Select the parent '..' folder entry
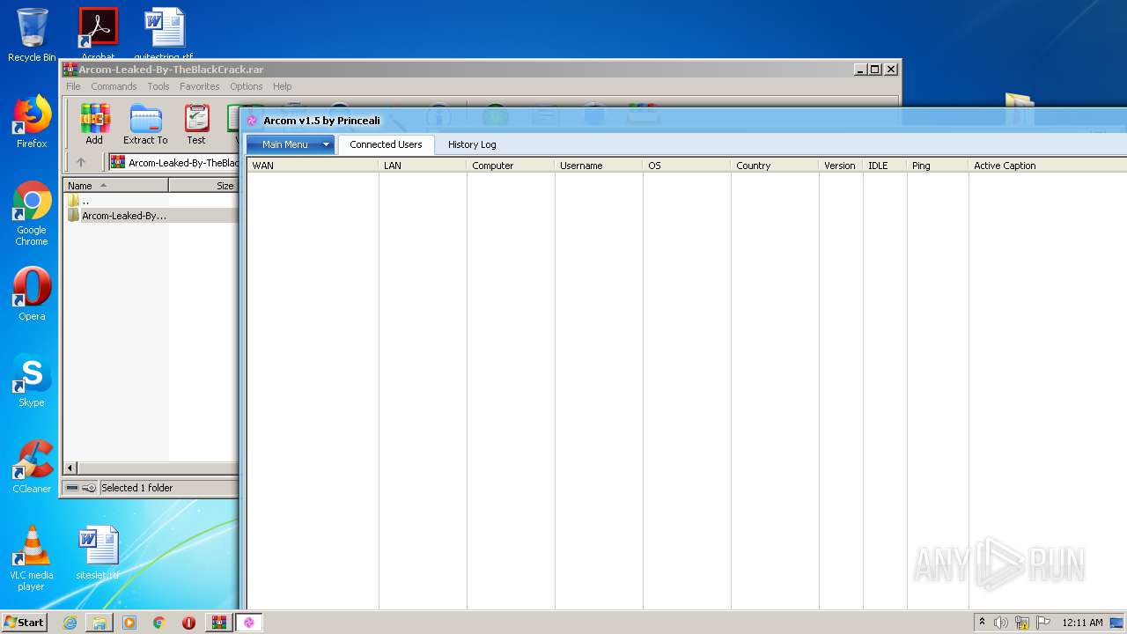1127x634 pixels. (79, 200)
